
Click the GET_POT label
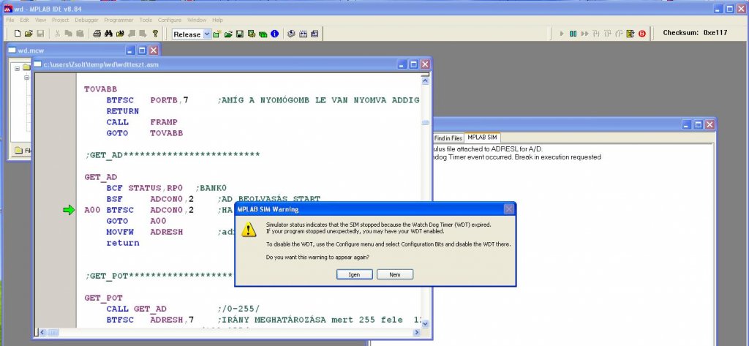104,298
